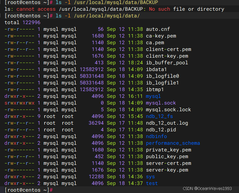This screenshot has width=239, height=193.
Task: Select the test directory name
Action: point(152,183)
